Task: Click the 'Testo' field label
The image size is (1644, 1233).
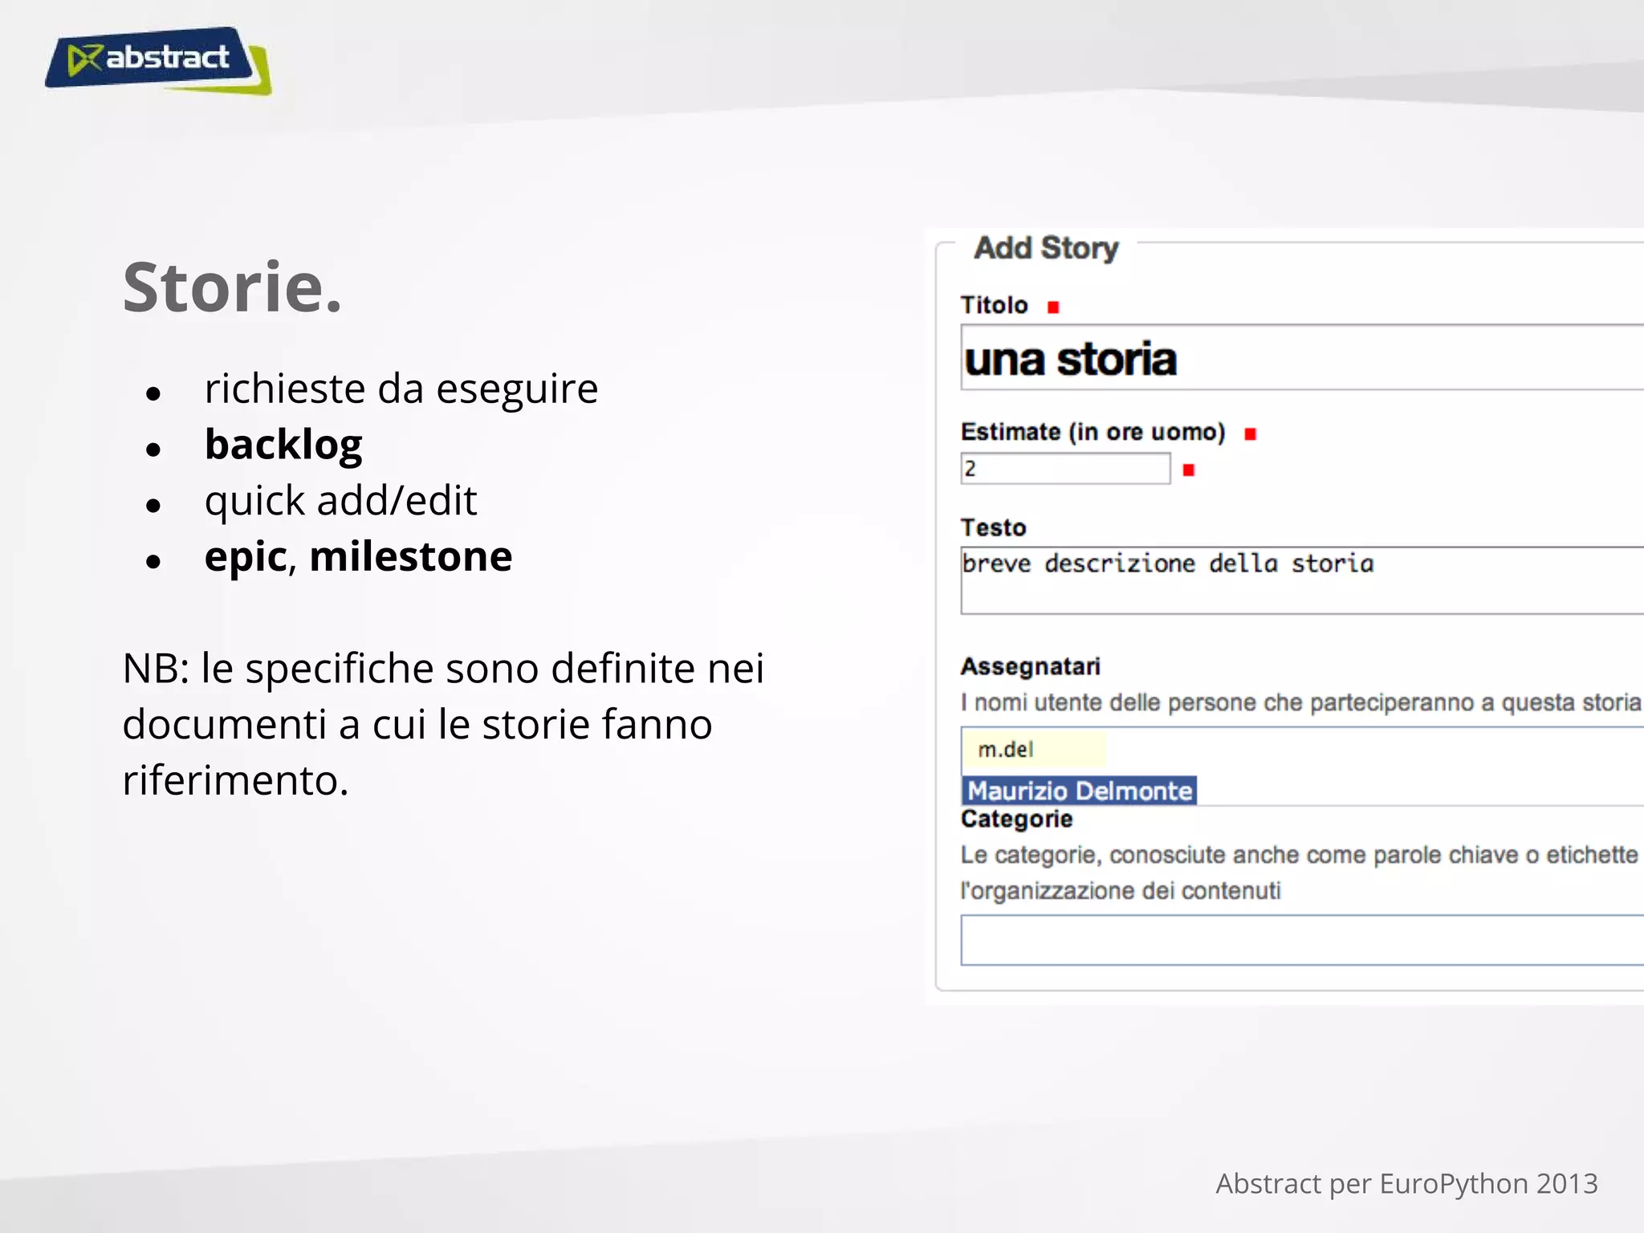Action: point(993,527)
